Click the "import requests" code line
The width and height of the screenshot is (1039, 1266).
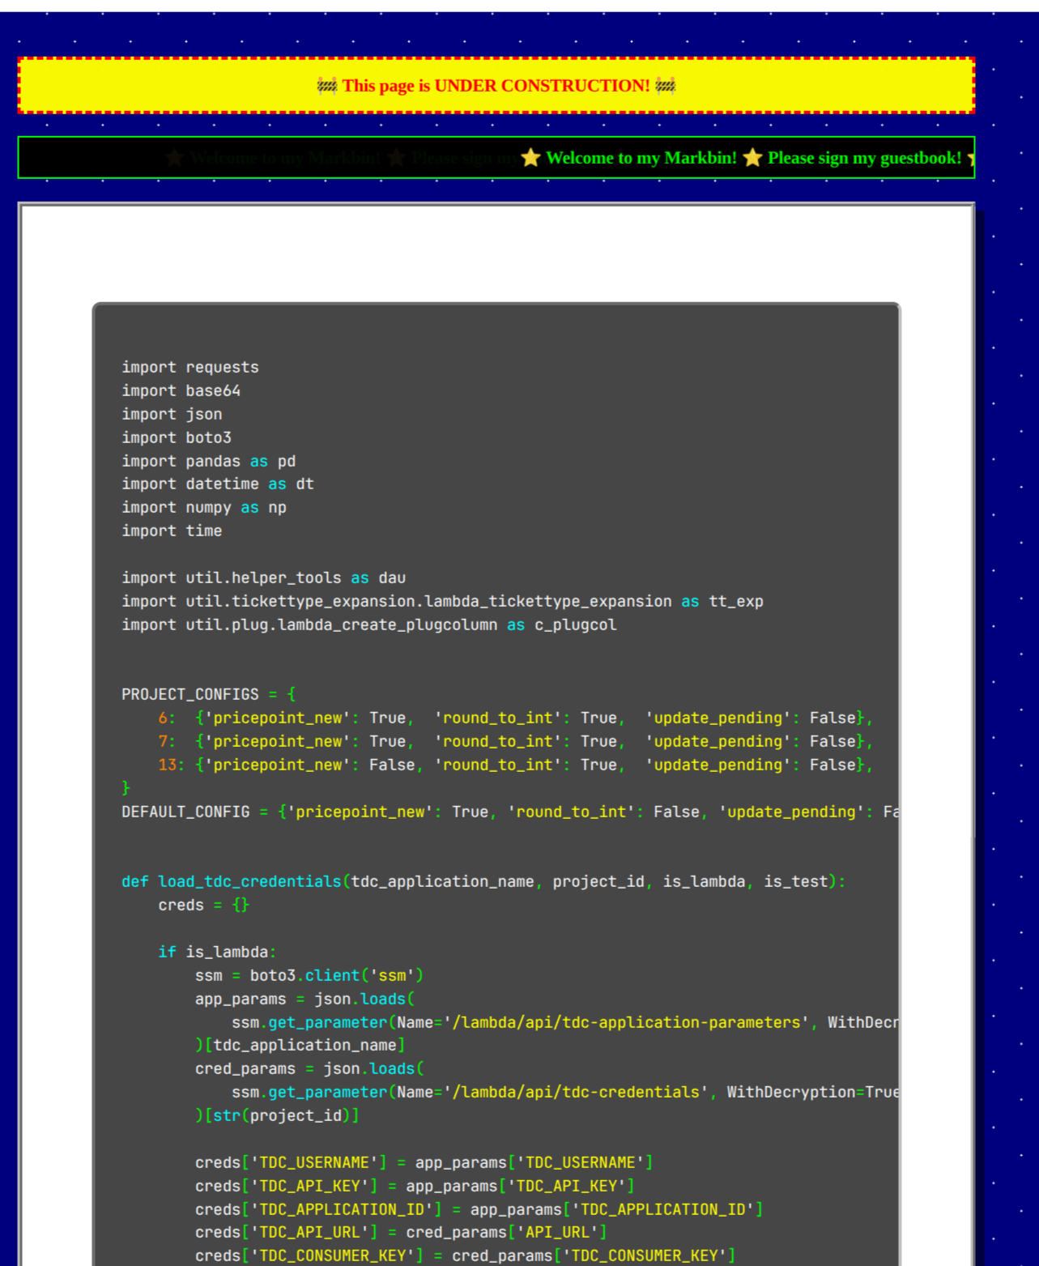point(190,367)
